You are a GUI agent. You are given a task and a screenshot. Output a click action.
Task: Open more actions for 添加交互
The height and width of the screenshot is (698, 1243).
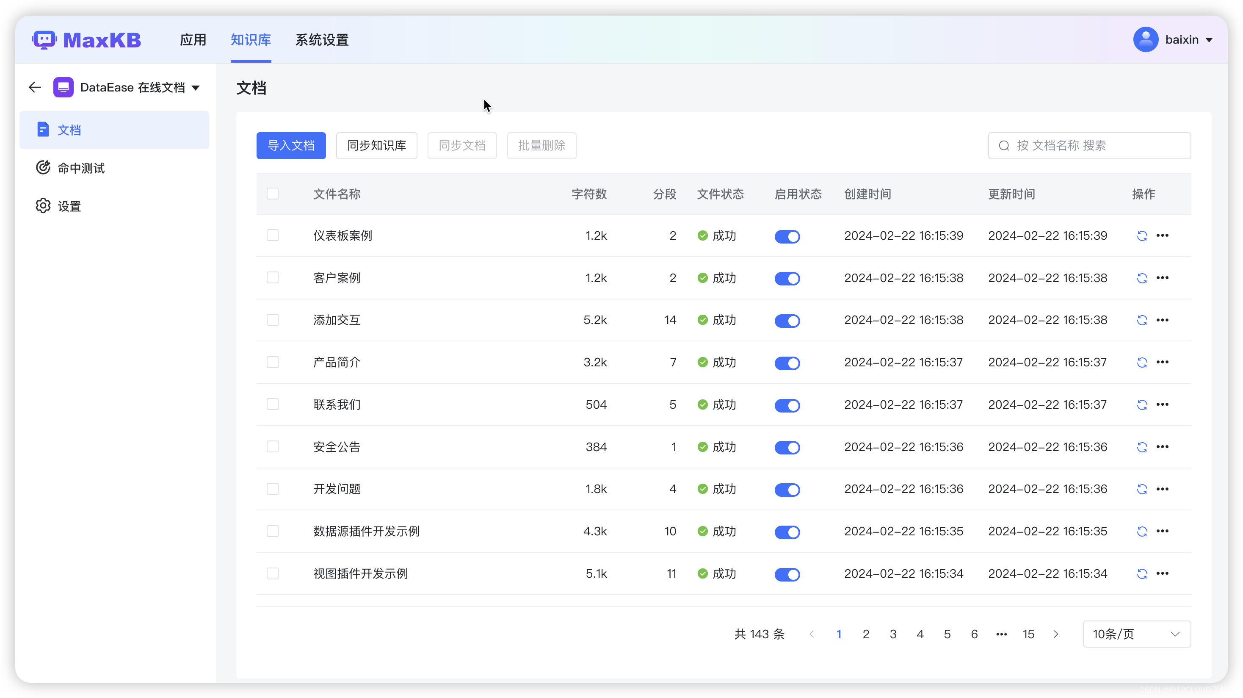1163,320
